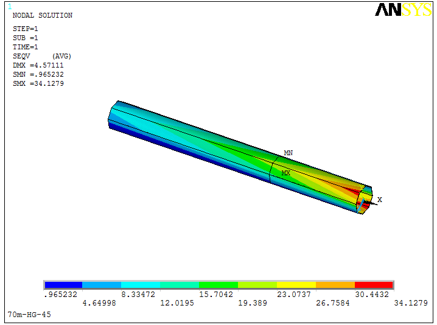Click the red stress region near beam end
Image resolution: width=437 pixels, height=325 pixels.
click(x=354, y=191)
